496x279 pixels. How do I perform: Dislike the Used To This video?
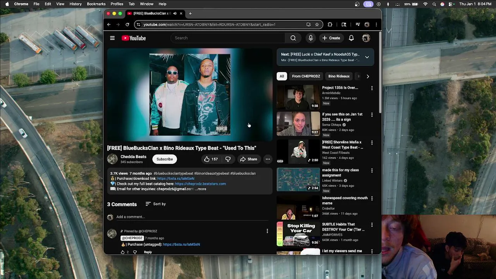[228, 159]
